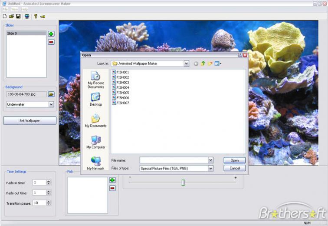Screen dimensions: 328x226
Task: Click the background filename field 180-08-04-700.jpg
Action: (26, 94)
